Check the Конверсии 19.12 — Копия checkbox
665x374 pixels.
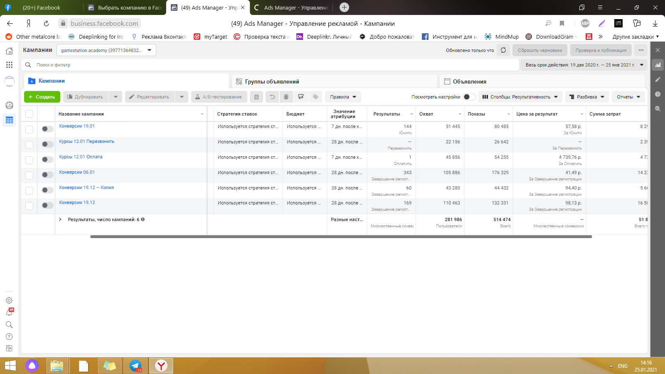(x=29, y=190)
